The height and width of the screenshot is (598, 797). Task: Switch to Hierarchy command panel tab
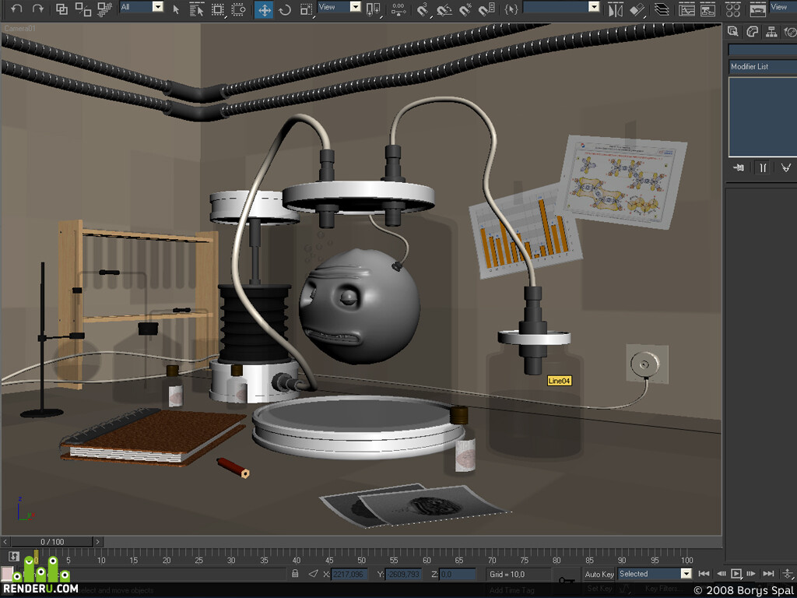771,31
